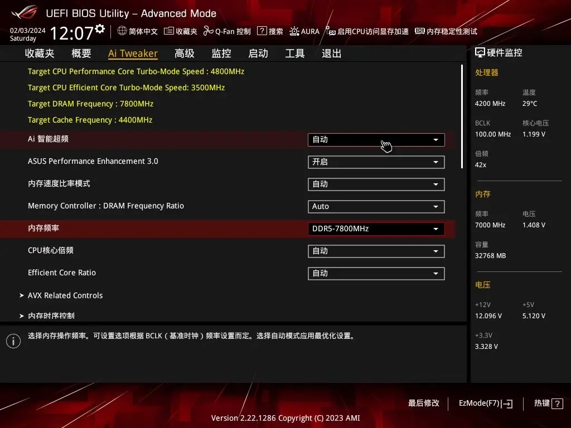Image resolution: width=571 pixels, height=428 pixels.
Task: Click the 最后修改 button
Action: [x=424, y=403]
